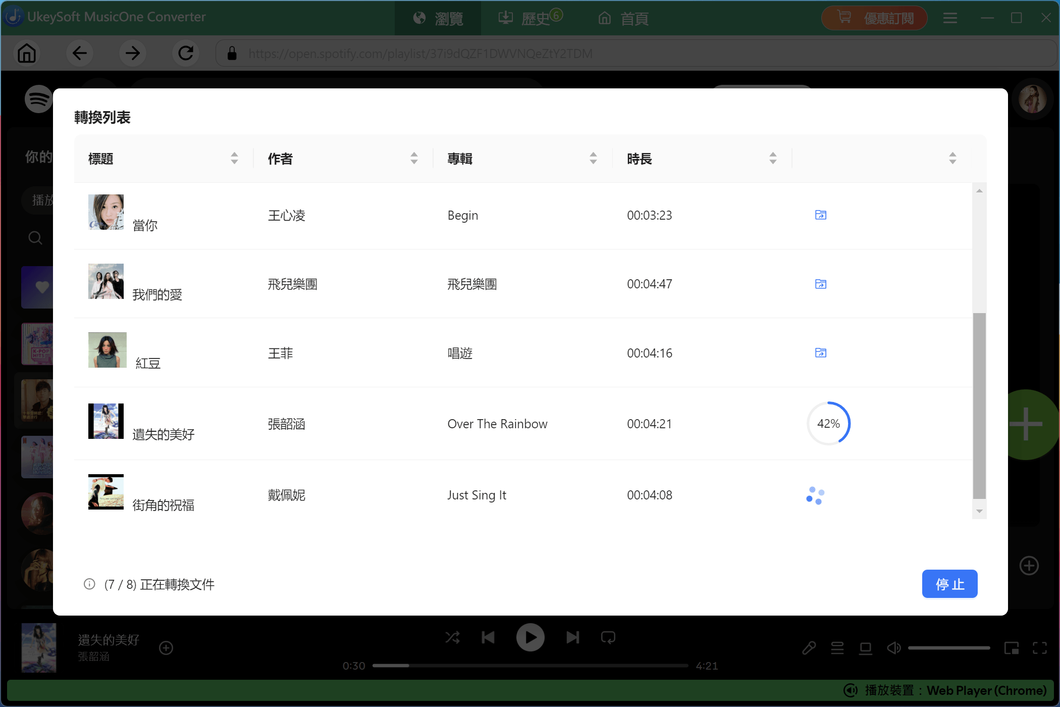Image resolution: width=1060 pixels, height=707 pixels.
Task: Click the reload page icon in browser bar
Action: tap(186, 53)
